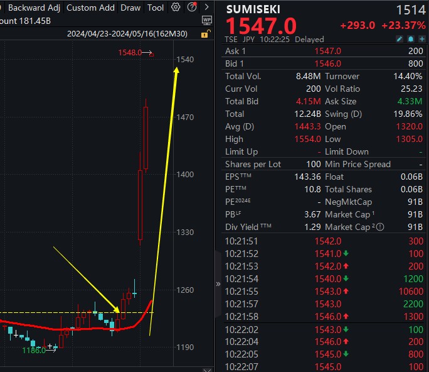This screenshot has width=429, height=372.
Task: Select the 10:21:58 trade price 1546.0
Action: pyautogui.click(x=327, y=317)
